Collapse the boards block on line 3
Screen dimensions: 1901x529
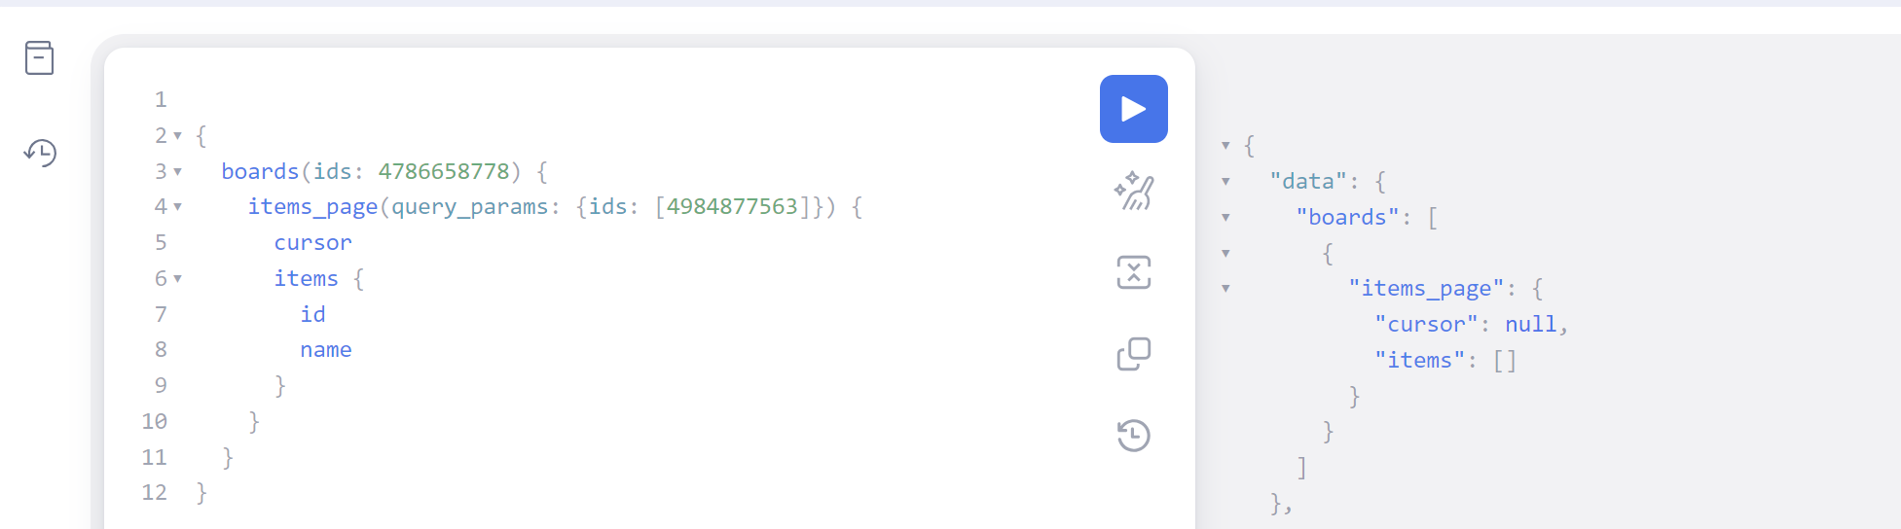click(x=177, y=172)
